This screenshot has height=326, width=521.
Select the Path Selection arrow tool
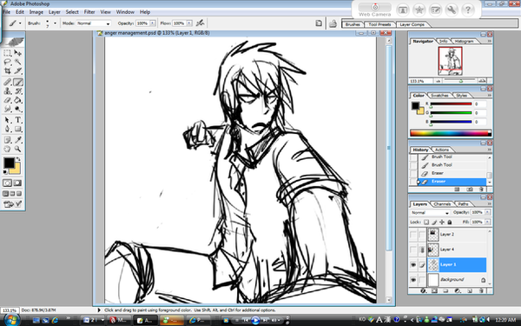7,120
